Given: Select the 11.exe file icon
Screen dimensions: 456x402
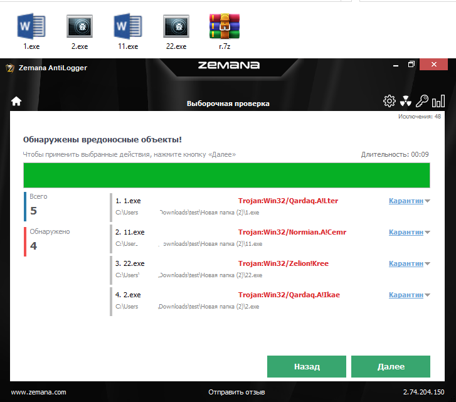Looking at the screenshot, I should coord(128,26).
